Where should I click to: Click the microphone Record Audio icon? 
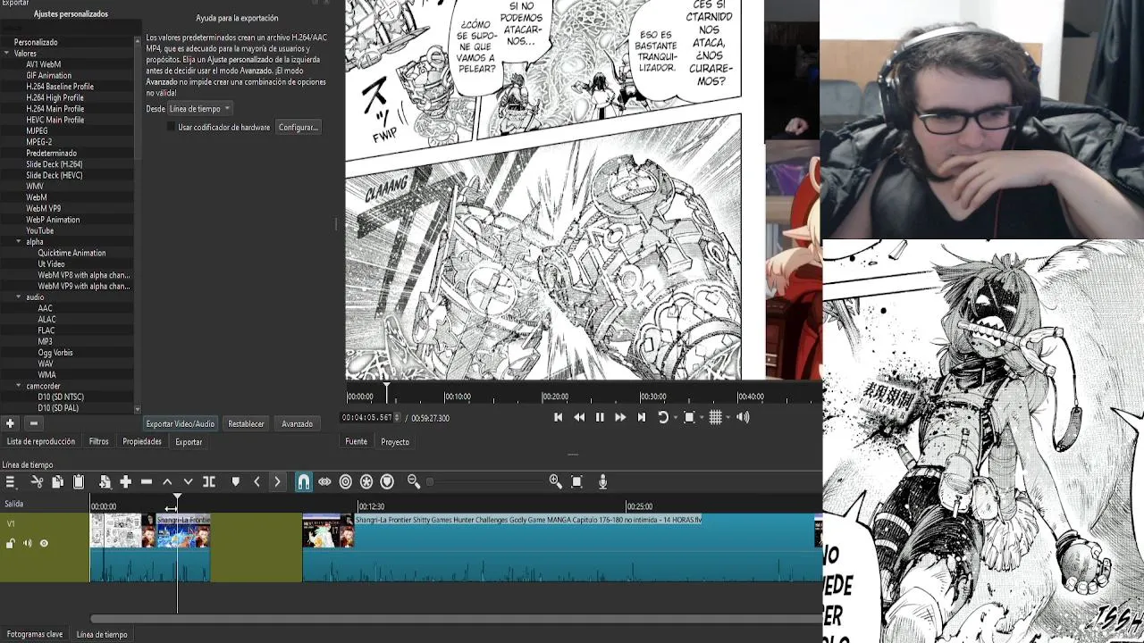(x=602, y=481)
